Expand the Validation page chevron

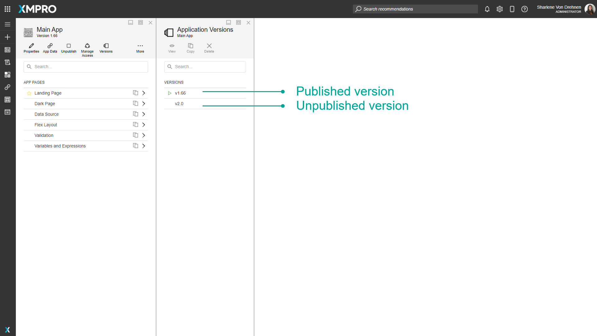point(143,135)
